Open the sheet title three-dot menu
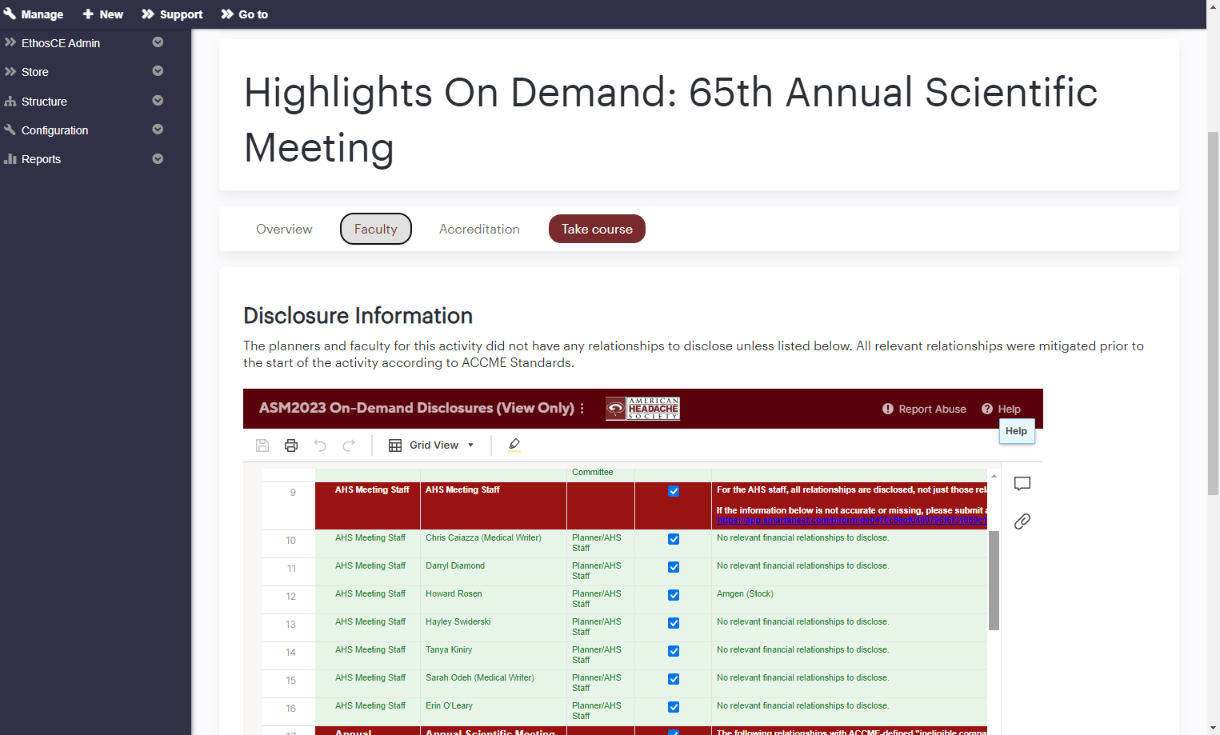This screenshot has height=735, width=1220. click(582, 408)
